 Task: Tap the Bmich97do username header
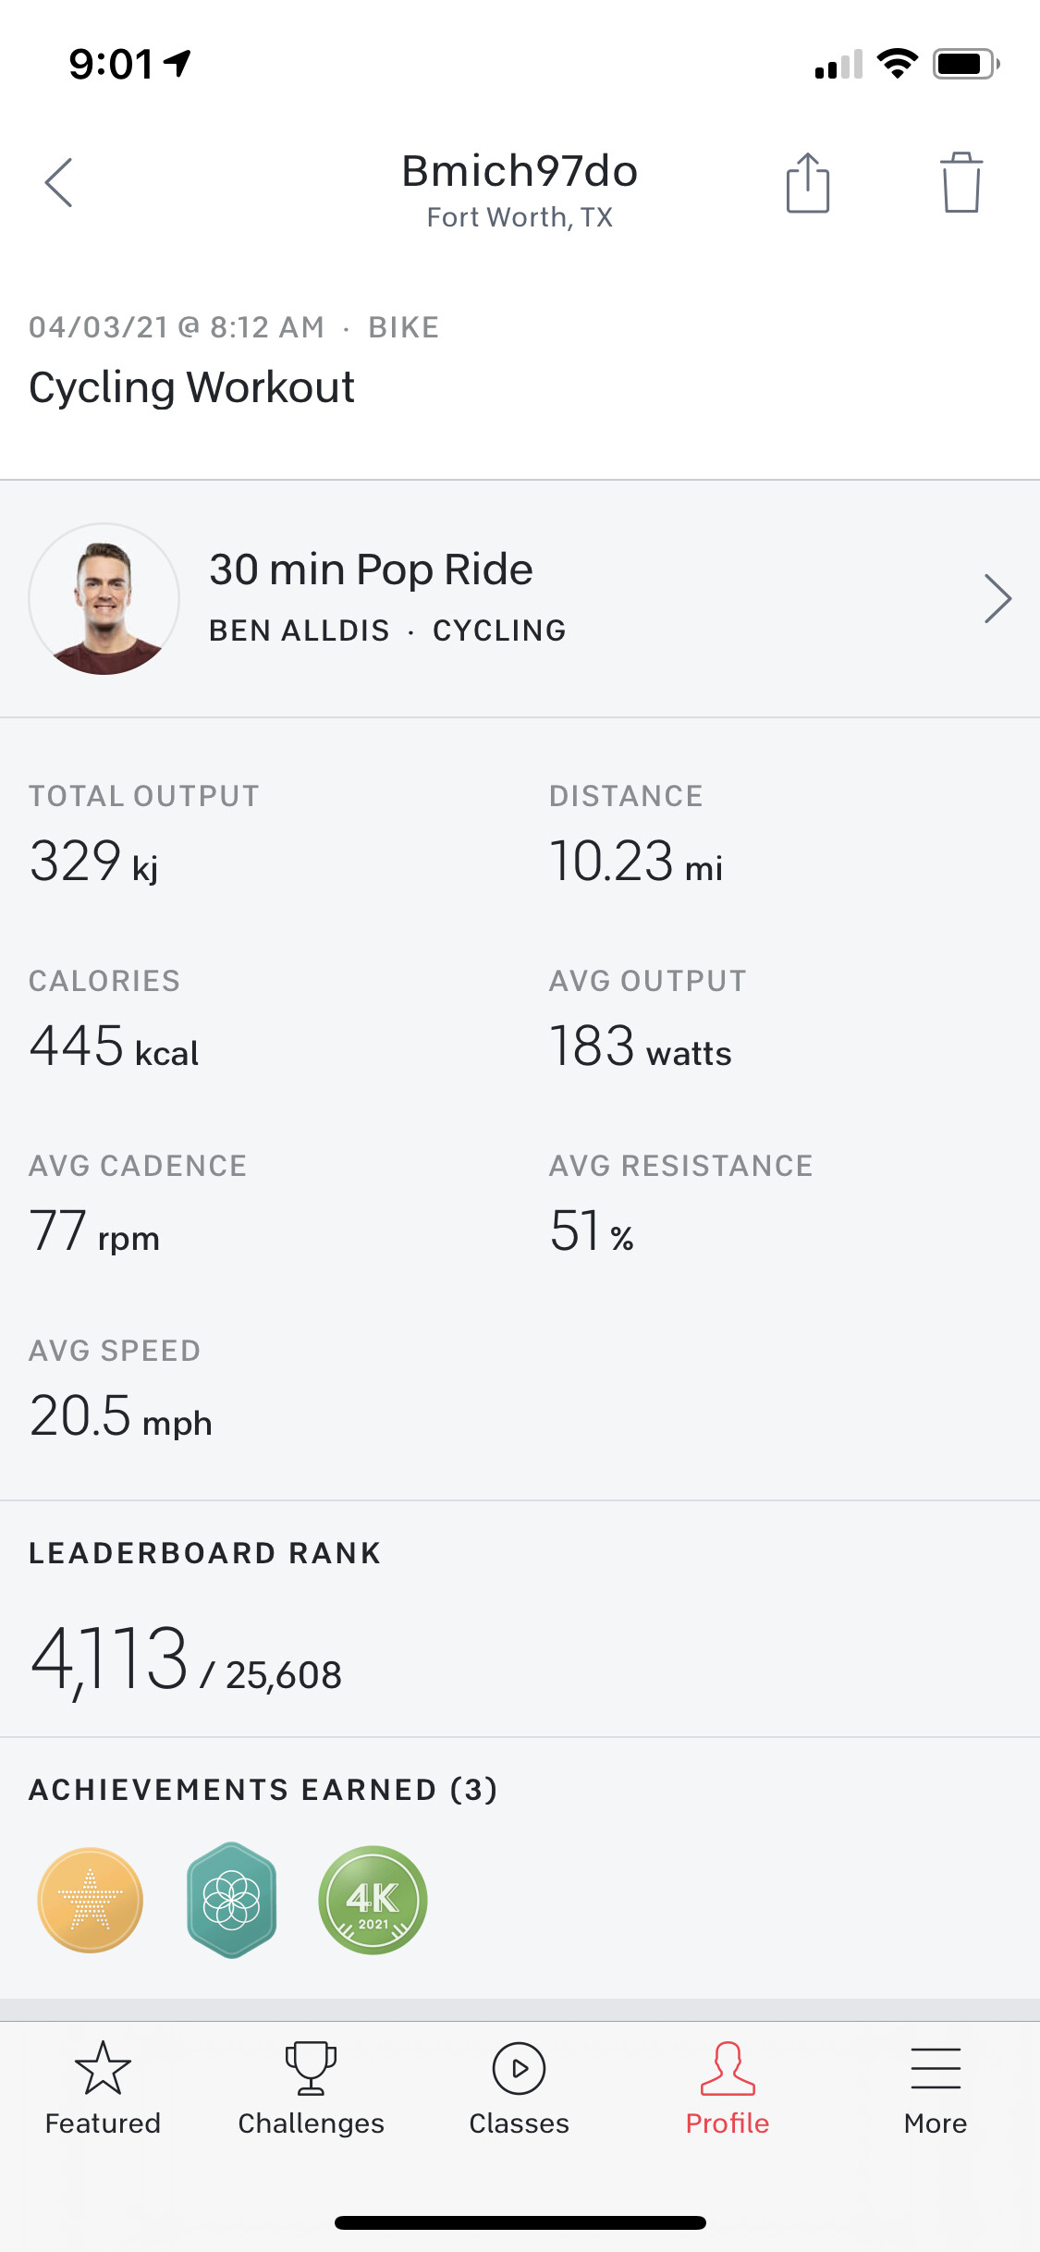[520, 172]
